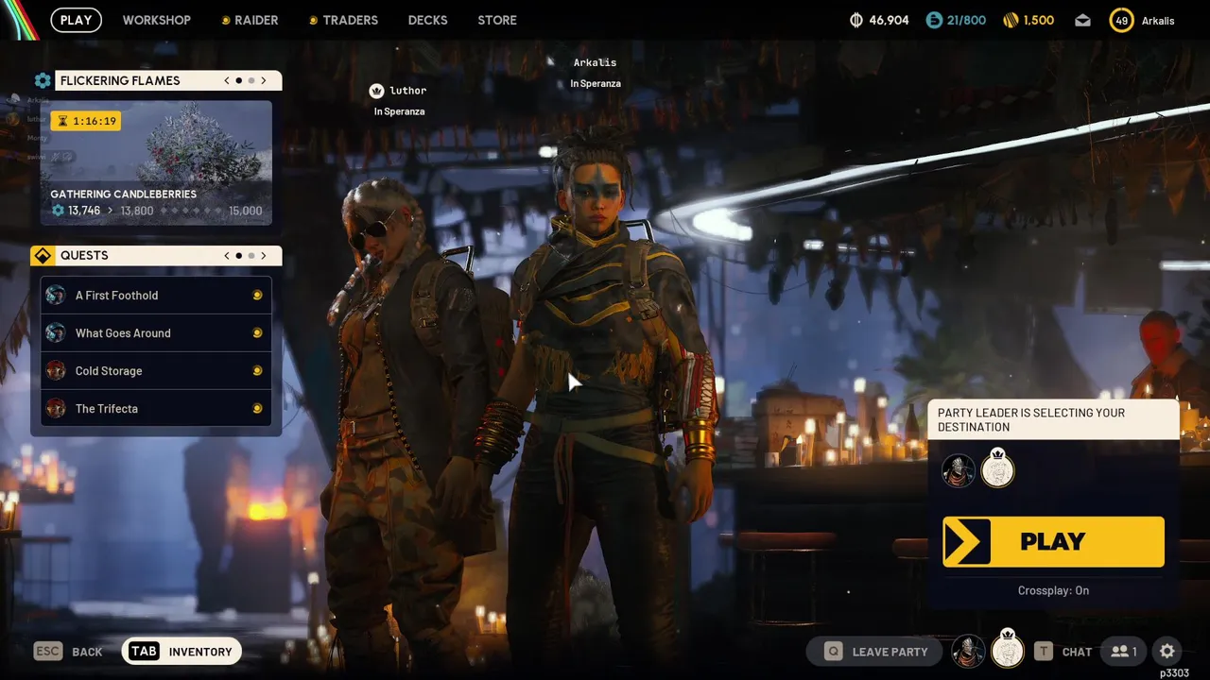Click the crown icon next to luthor
This screenshot has width=1210, height=680.
coord(377,91)
